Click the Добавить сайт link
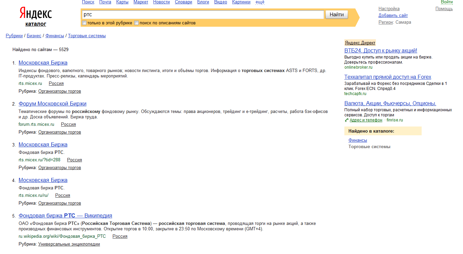This screenshot has height=254, width=463. point(393,16)
